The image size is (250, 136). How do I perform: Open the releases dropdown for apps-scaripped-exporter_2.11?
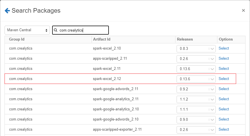click(x=196, y=130)
